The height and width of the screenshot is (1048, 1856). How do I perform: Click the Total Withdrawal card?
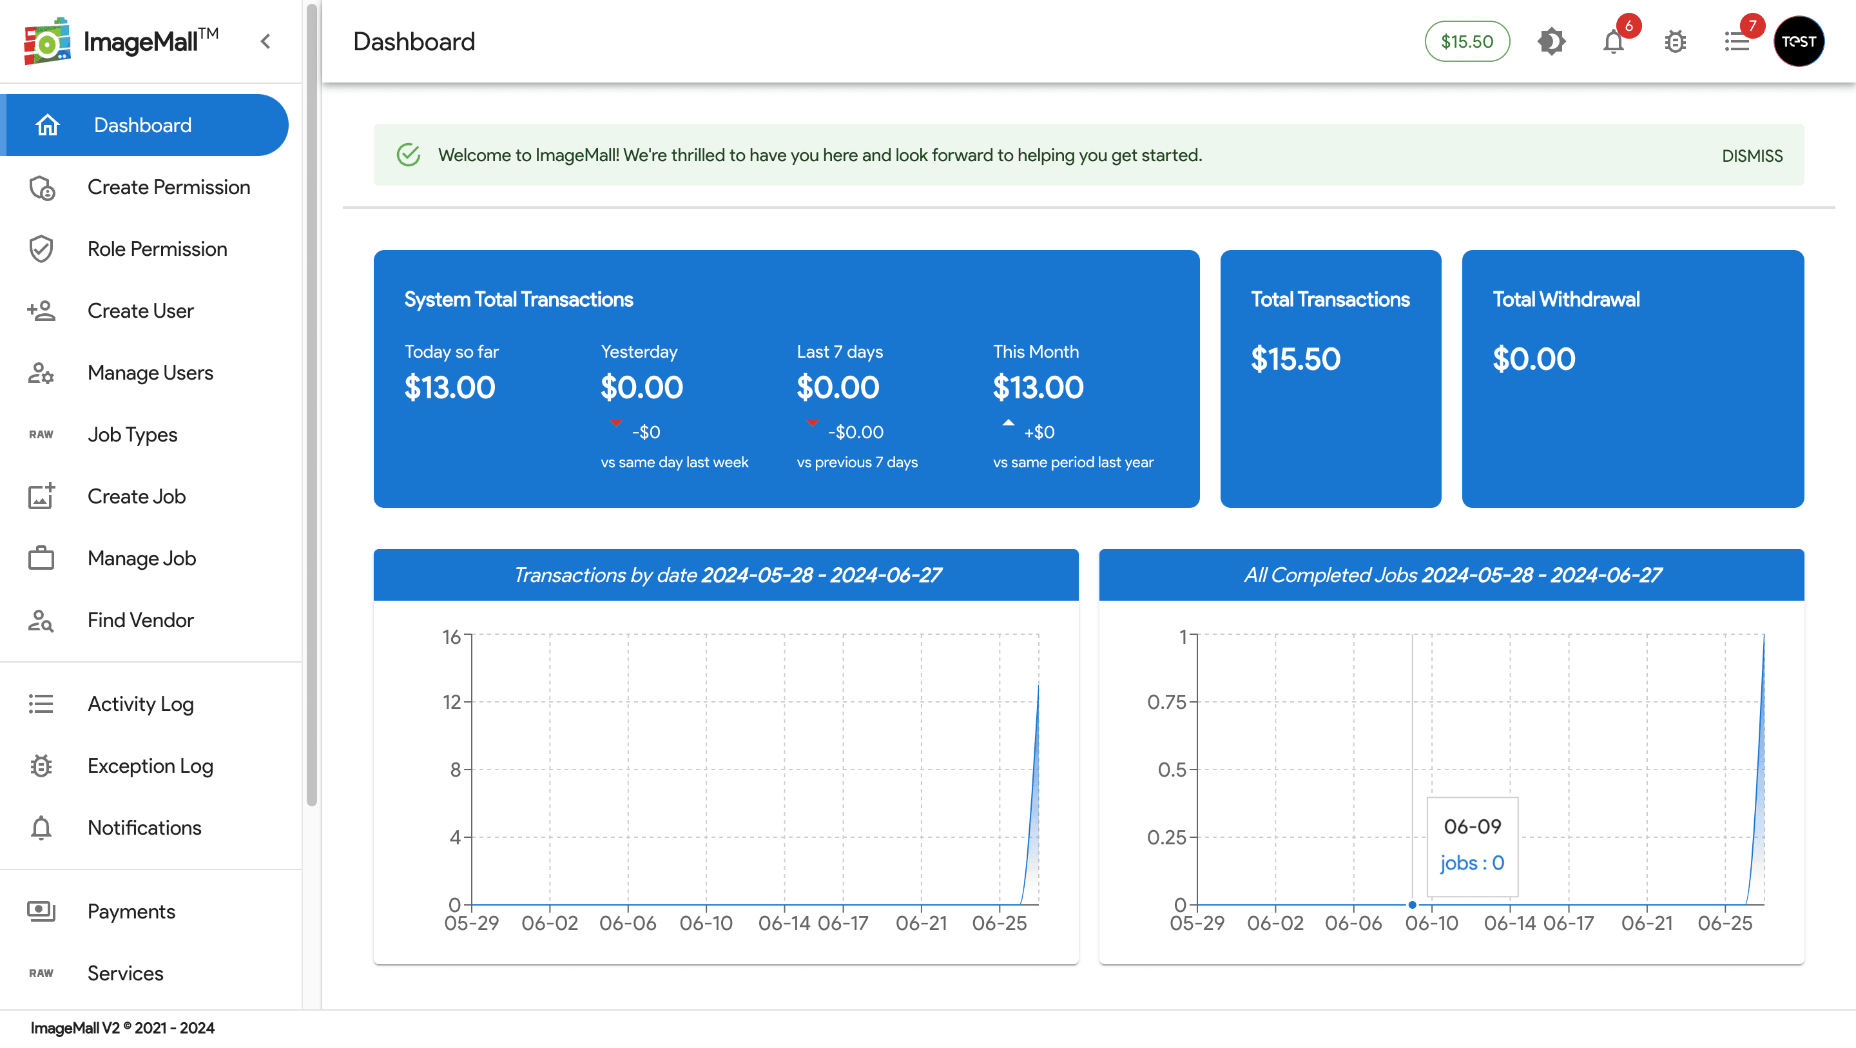(1632, 378)
